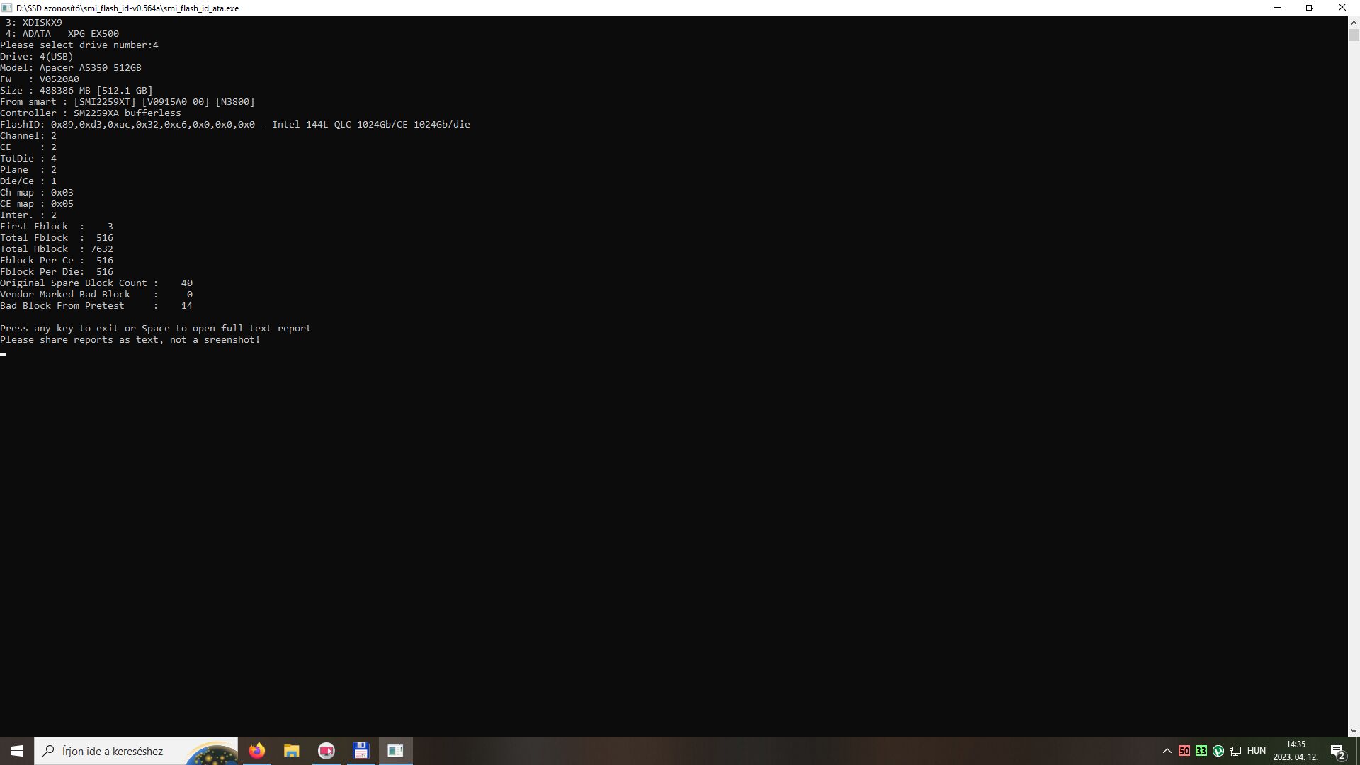
Task: Click the round pink screen-recorder taskbar icon
Action: tap(327, 751)
